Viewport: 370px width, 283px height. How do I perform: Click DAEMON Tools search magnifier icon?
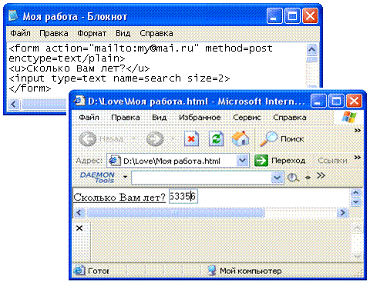coord(293,178)
